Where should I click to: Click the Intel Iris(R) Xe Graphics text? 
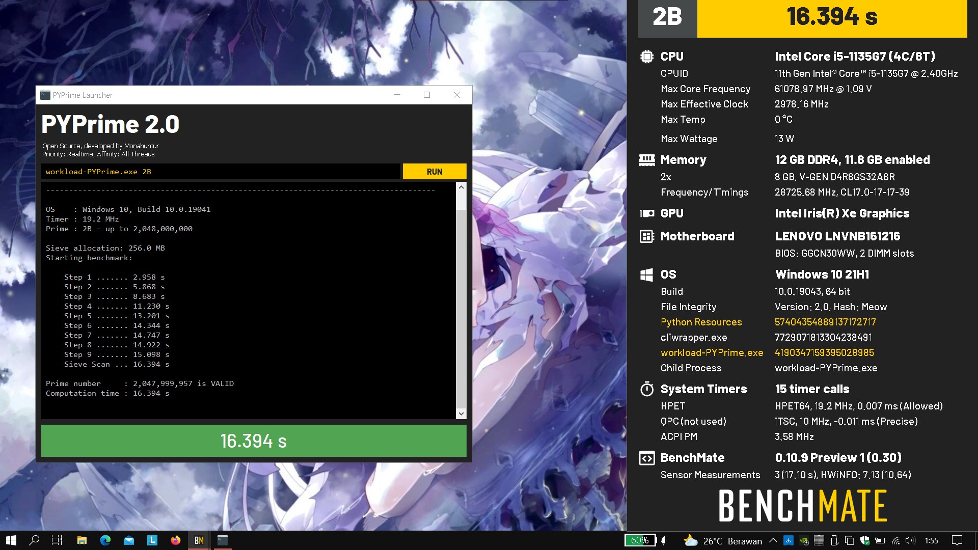click(842, 213)
